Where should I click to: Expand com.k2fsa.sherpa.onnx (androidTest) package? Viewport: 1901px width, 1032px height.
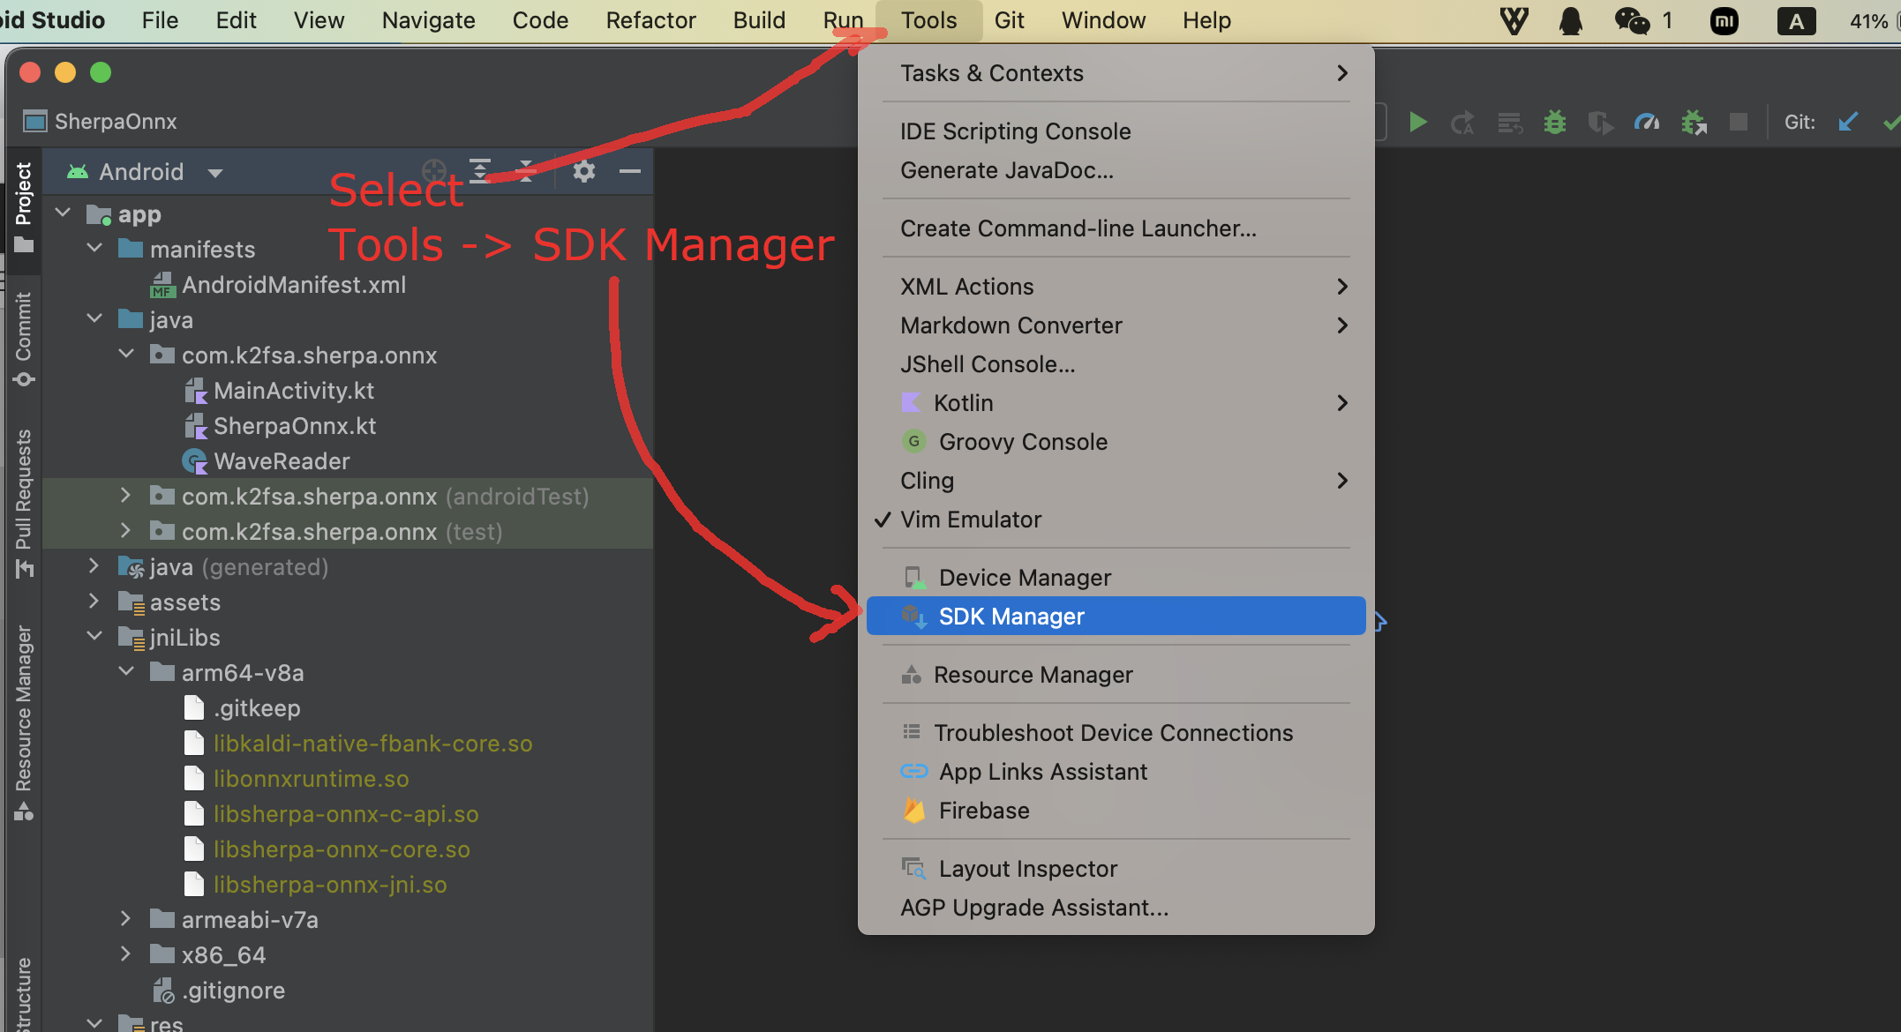click(x=126, y=495)
